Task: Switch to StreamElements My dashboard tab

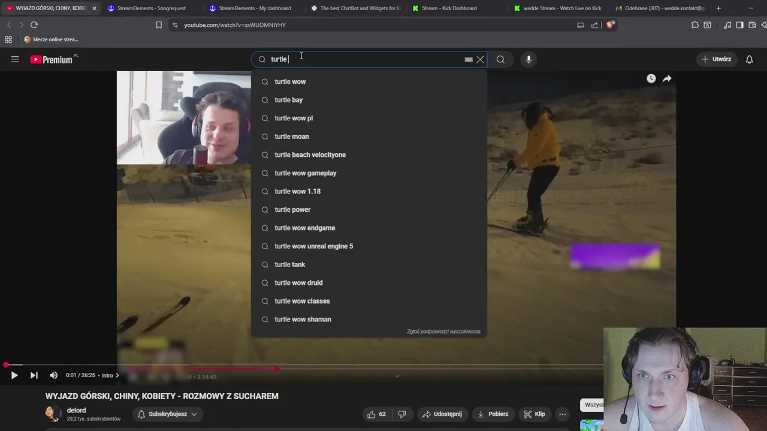Action: [x=255, y=8]
